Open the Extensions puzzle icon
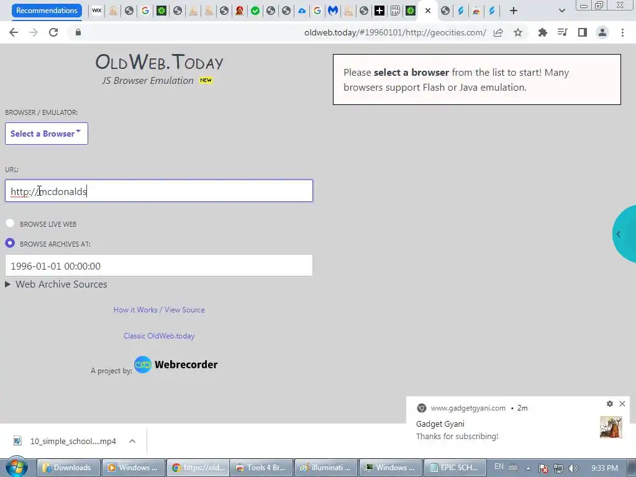Image resolution: width=636 pixels, height=477 pixels. [x=542, y=32]
